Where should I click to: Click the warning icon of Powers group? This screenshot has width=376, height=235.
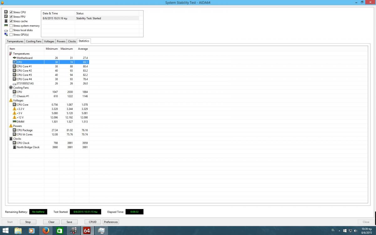(x=11, y=126)
